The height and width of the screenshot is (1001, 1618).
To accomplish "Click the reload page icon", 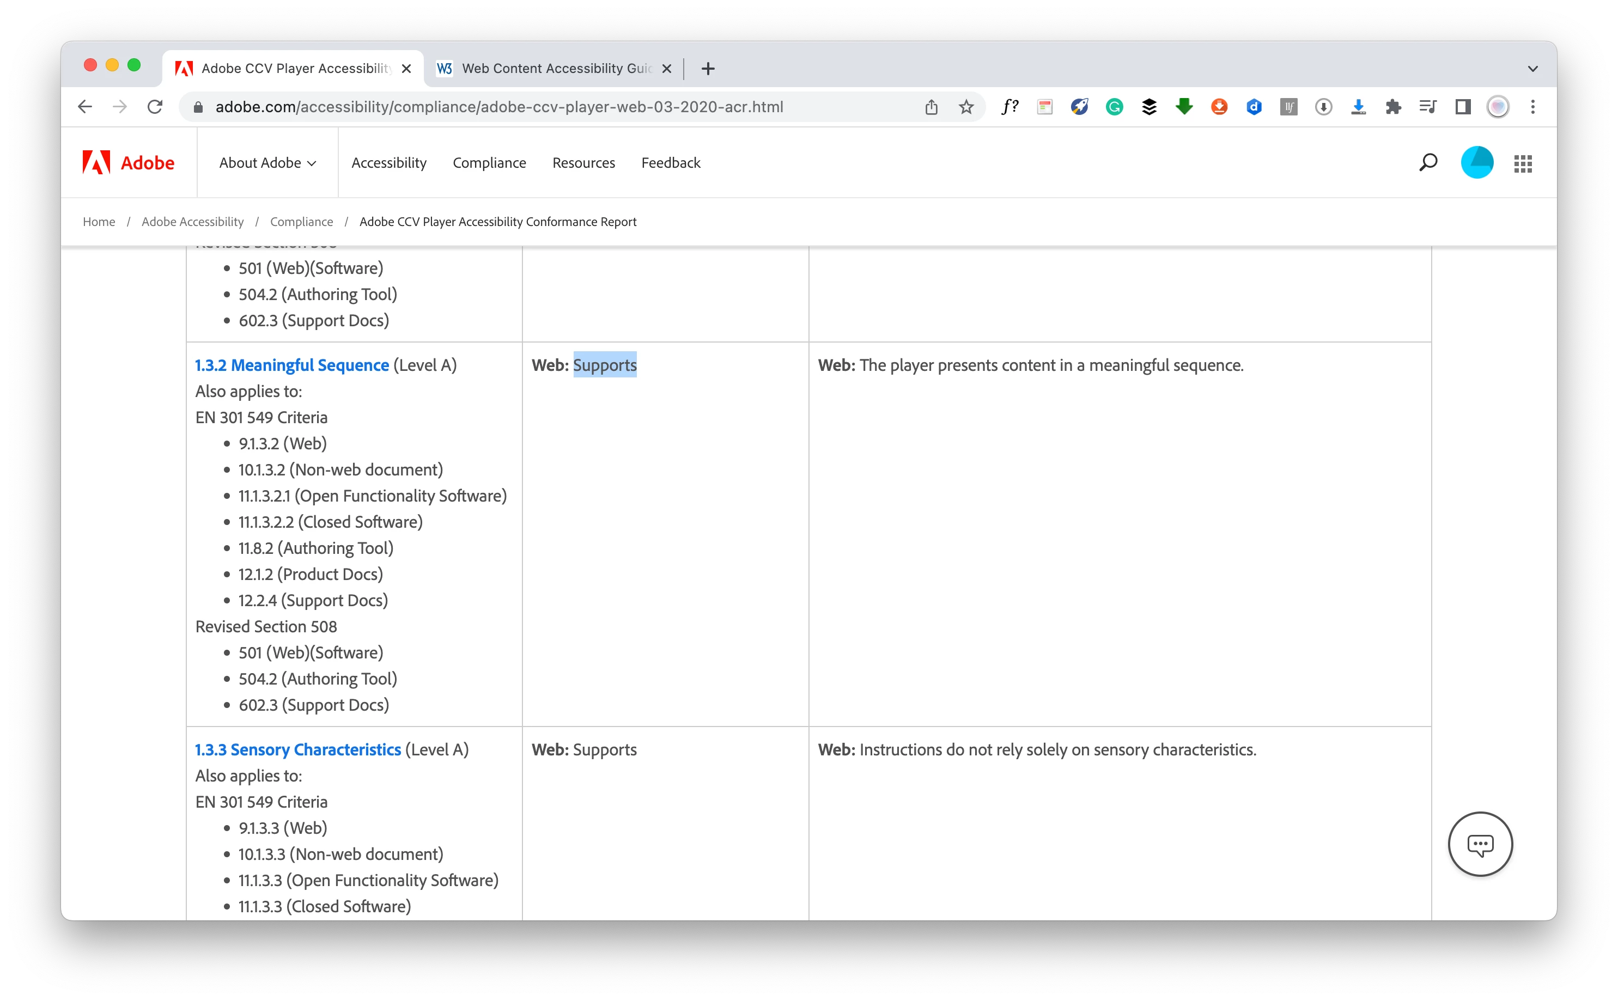I will (x=155, y=107).
